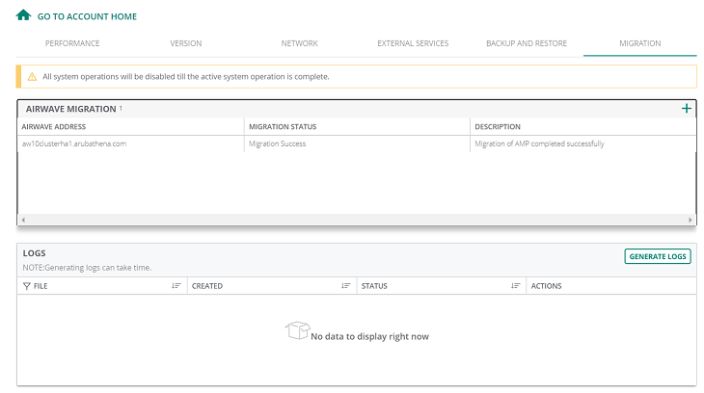Click the horizontal scrollbar track of AirWave table
This screenshot has height=393, width=704.
(x=357, y=220)
